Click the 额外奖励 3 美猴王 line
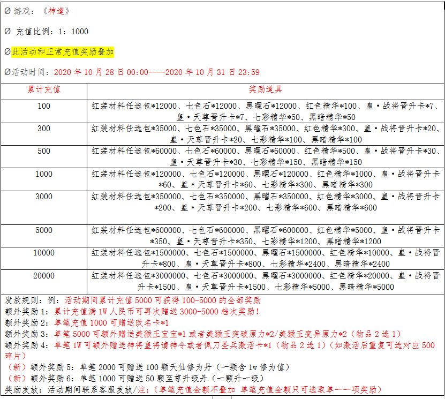 (x=203, y=334)
